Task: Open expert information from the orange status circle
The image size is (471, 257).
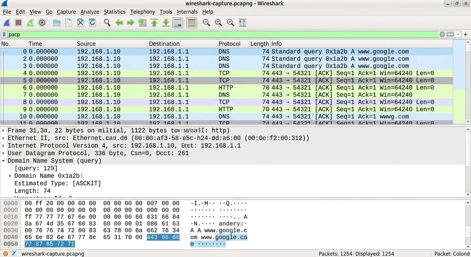Action: (x=5, y=254)
